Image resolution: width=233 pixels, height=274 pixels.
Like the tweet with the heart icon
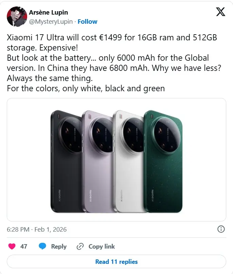[12, 247]
